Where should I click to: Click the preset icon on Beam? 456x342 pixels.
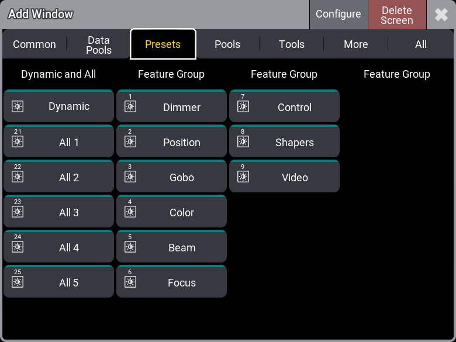pos(130,247)
